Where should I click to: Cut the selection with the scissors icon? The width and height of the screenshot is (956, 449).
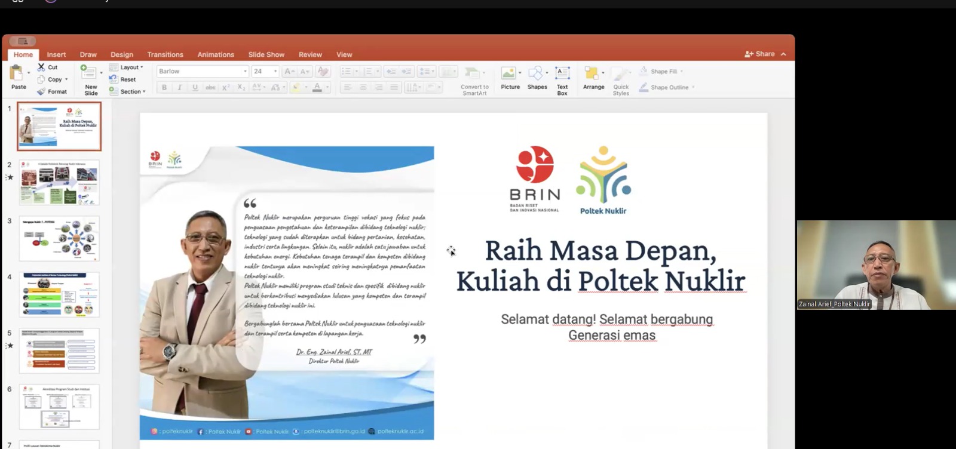point(41,67)
